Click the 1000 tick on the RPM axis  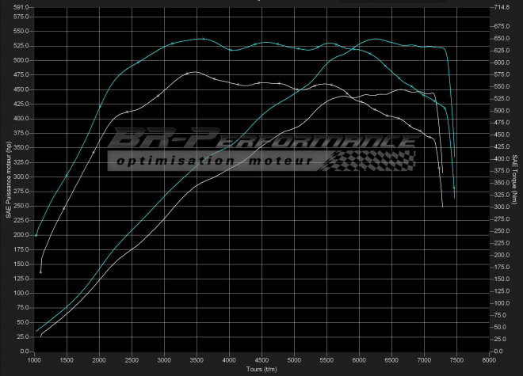[x=34, y=360]
